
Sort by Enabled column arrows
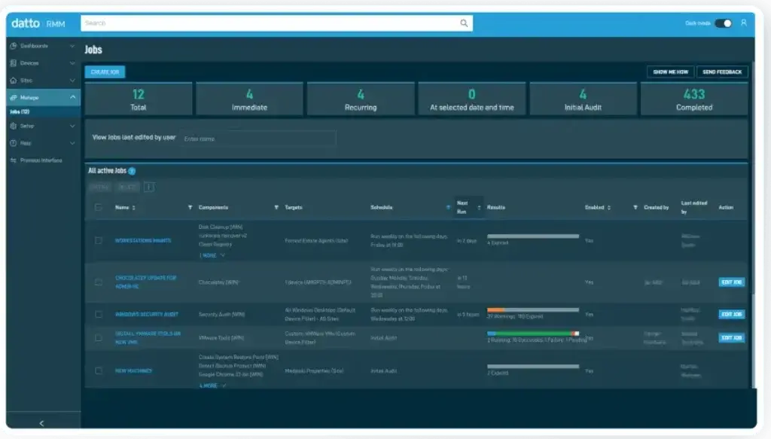coord(608,208)
